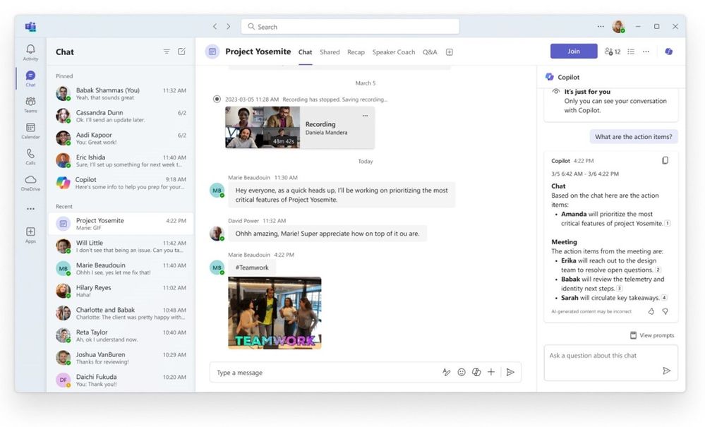Open the format text icon
705x427 pixels.
pyautogui.click(x=447, y=372)
